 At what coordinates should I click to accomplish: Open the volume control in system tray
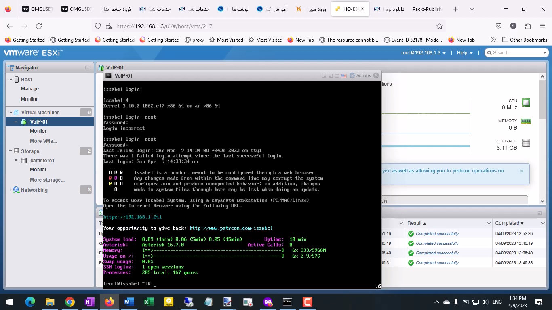click(x=485, y=302)
